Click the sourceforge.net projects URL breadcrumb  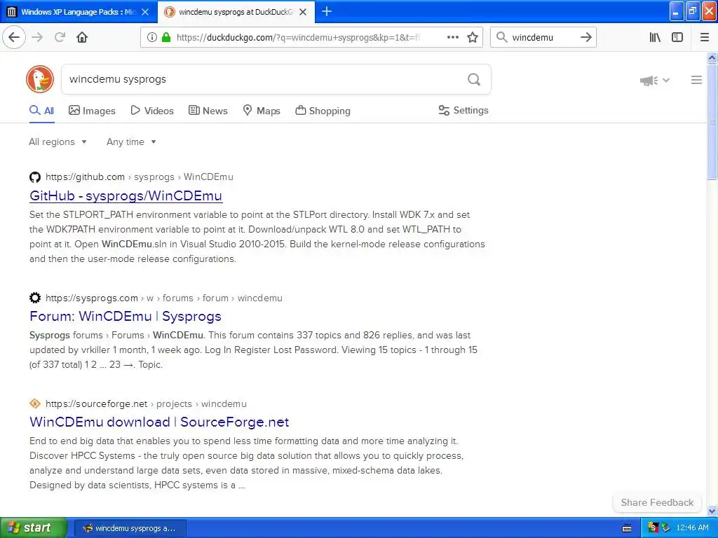[x=146, y=404]
